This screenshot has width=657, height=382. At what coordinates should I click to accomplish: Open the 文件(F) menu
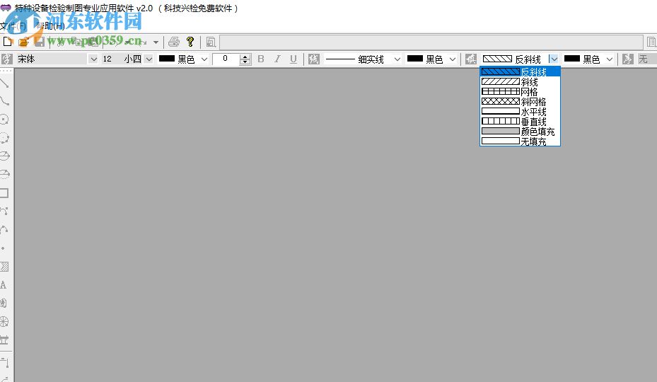pos(13,26)
